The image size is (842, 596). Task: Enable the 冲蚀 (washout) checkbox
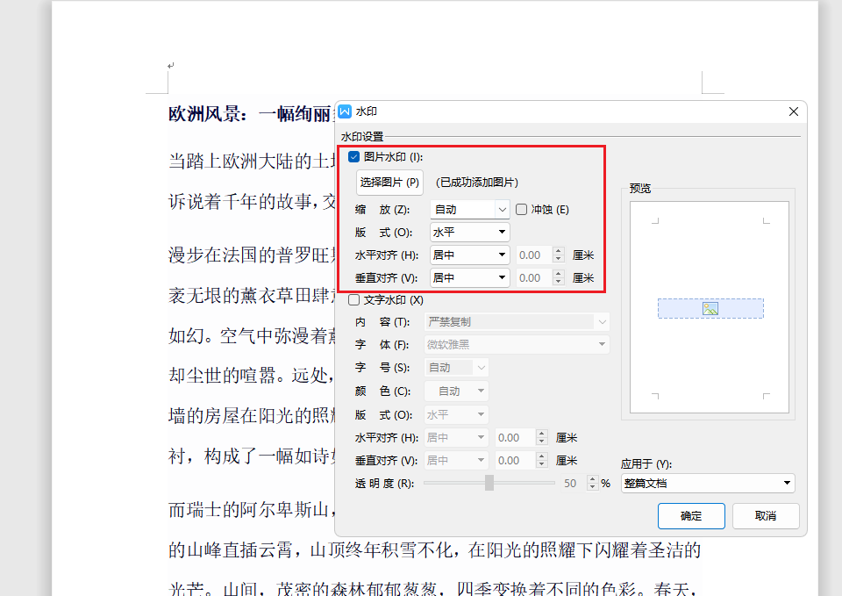pyautogui.click(x=521, y=209)
